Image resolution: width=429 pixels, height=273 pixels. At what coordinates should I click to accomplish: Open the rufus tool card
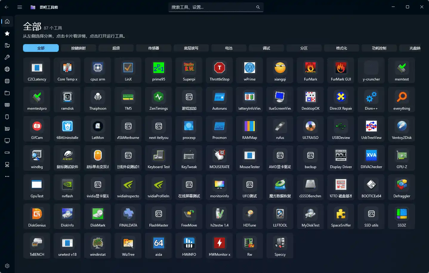tap(280, 129)
